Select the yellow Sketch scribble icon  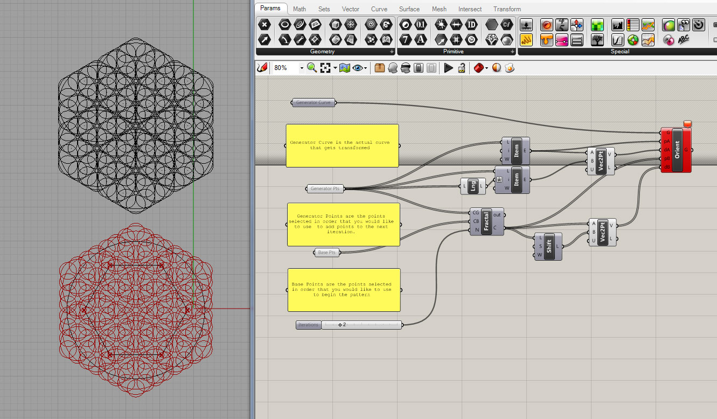526,39
